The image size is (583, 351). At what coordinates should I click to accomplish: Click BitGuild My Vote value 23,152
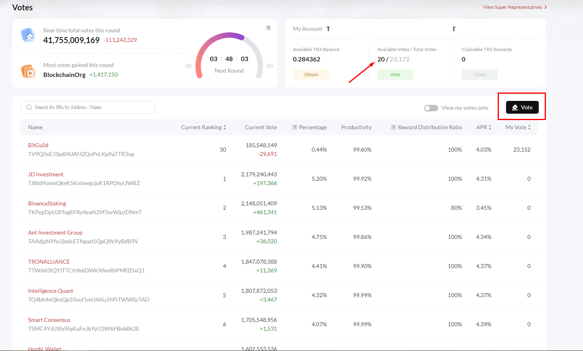tap(522, 150)
